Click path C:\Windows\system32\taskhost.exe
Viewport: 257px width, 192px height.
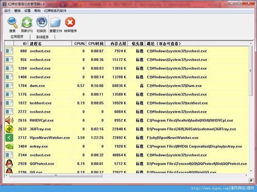tap(177, 103)
